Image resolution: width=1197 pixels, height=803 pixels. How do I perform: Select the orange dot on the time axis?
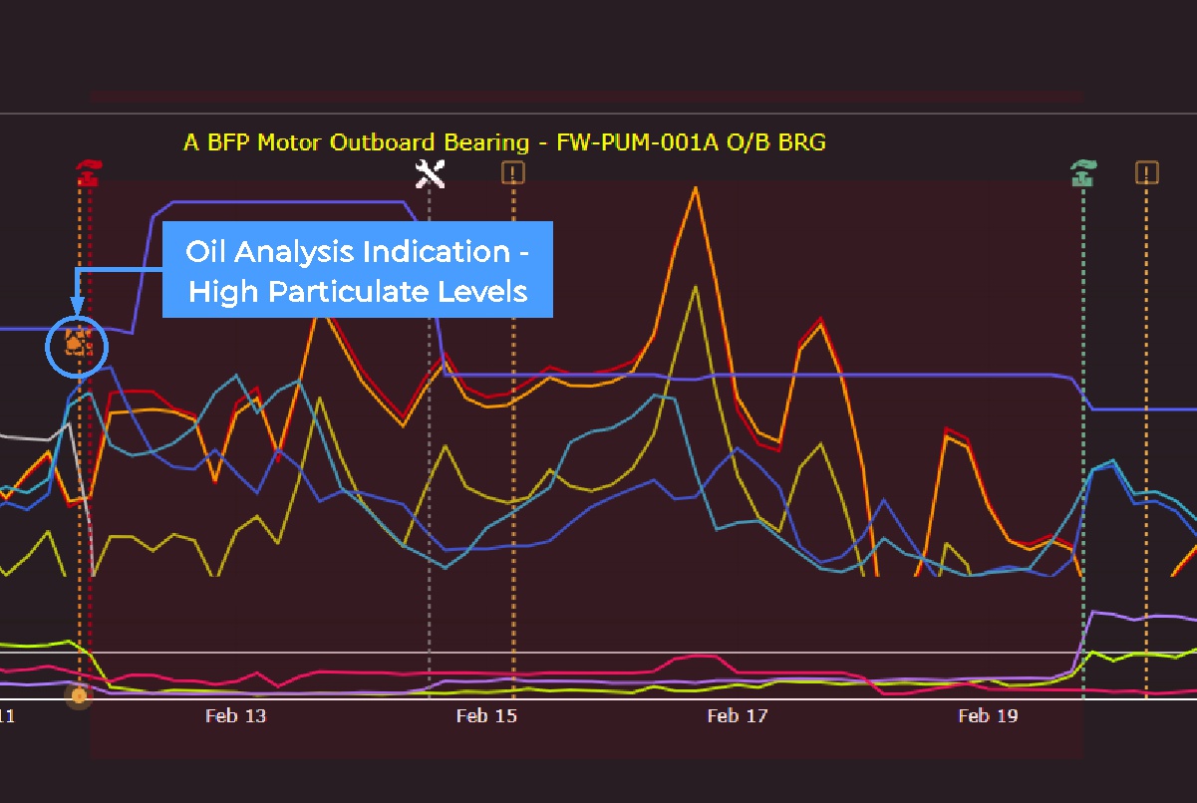point(79,694)
